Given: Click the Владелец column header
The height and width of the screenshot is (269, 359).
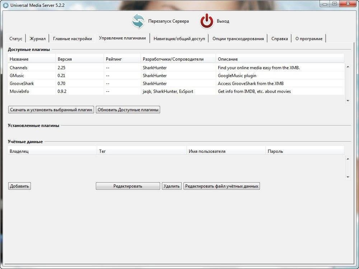Looking at the screenshot, I should pos(52,151).
